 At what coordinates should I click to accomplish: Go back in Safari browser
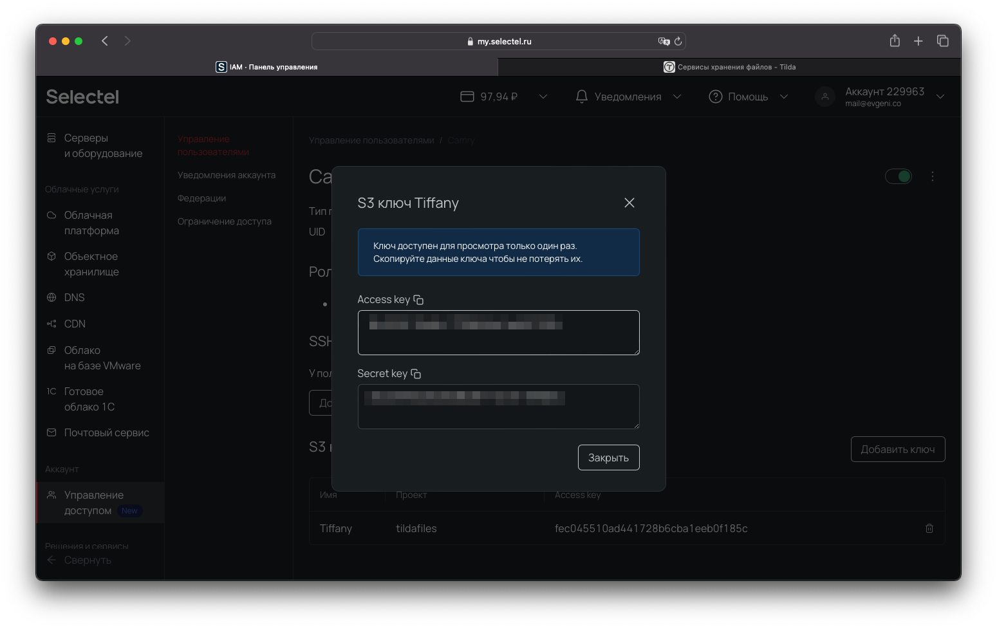105,41
